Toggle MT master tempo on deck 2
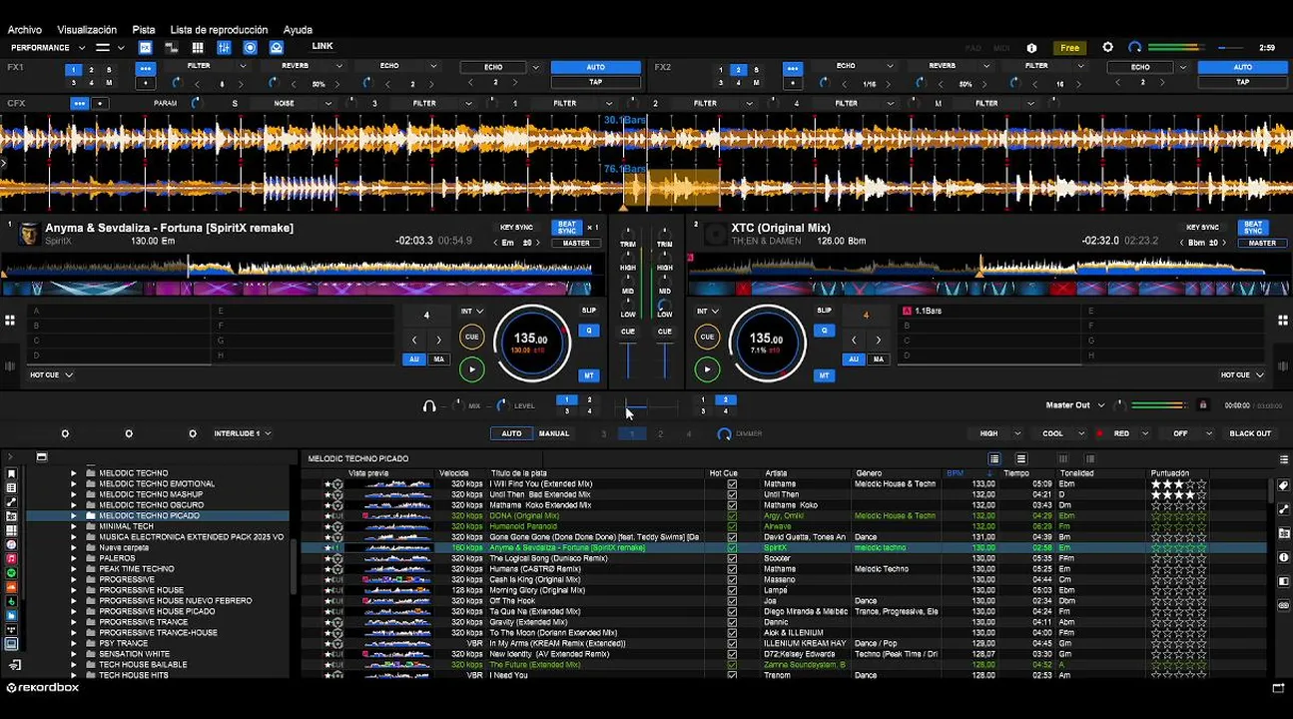1293x719 pixels. (x=824, y=375)
